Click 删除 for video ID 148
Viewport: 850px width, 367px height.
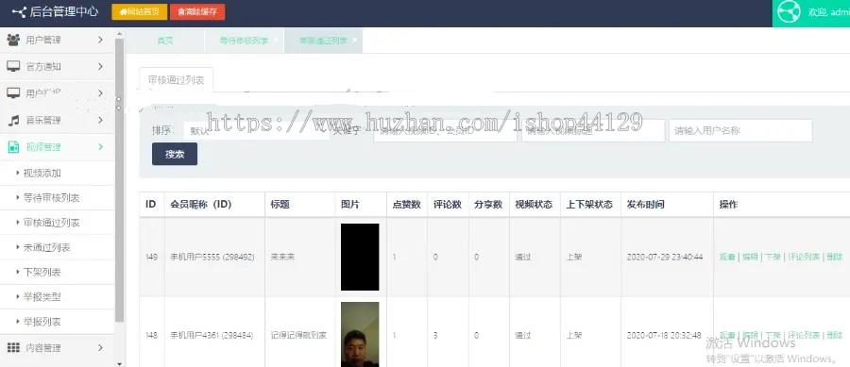tap(834, 336)
